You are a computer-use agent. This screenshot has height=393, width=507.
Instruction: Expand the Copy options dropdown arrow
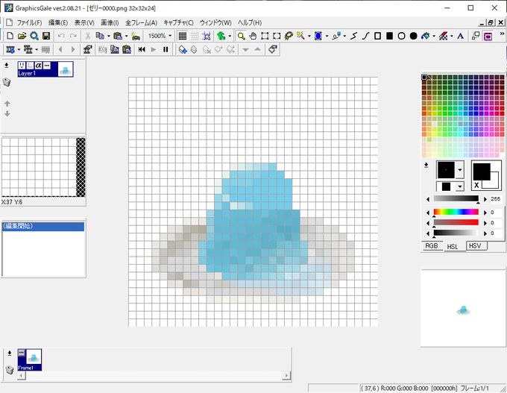109,36
